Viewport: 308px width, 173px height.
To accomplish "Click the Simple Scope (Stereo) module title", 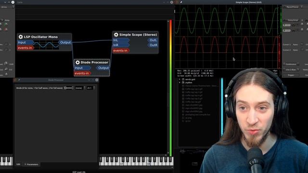I will pyautogui.click(x=138, y=35).
